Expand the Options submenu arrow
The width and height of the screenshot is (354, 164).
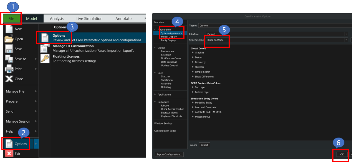point(36,144)
